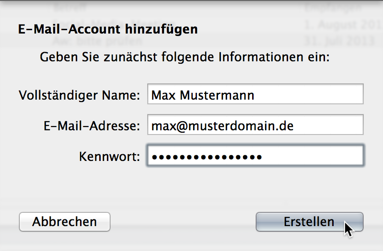Click the 'E-Mail-Adresse:' label
383x251 pixels.
tap(92, 126)
